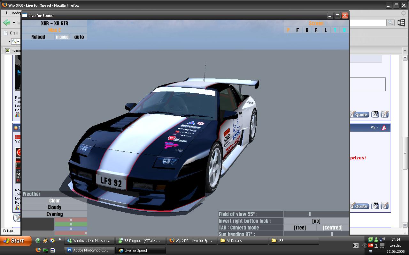Viewport: 409px width, 255px height.
Task: Select the B screen view
Action: pyautogui.click(x=307, y=30)
